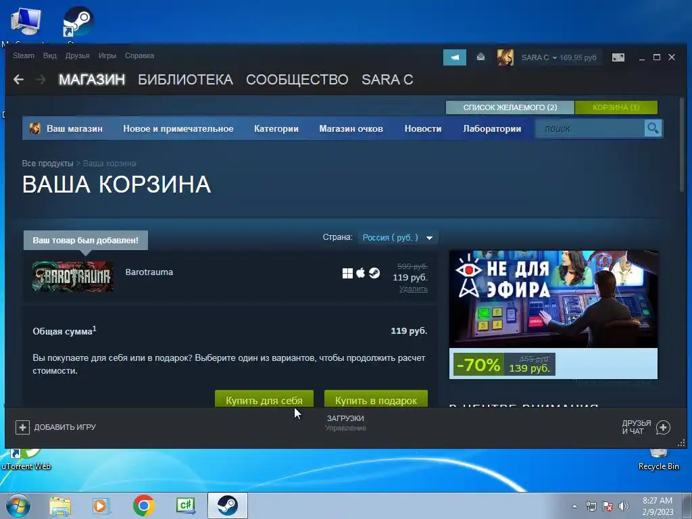
Task: Switch to the МАГАЗИН tab
Action: (92, 80)
